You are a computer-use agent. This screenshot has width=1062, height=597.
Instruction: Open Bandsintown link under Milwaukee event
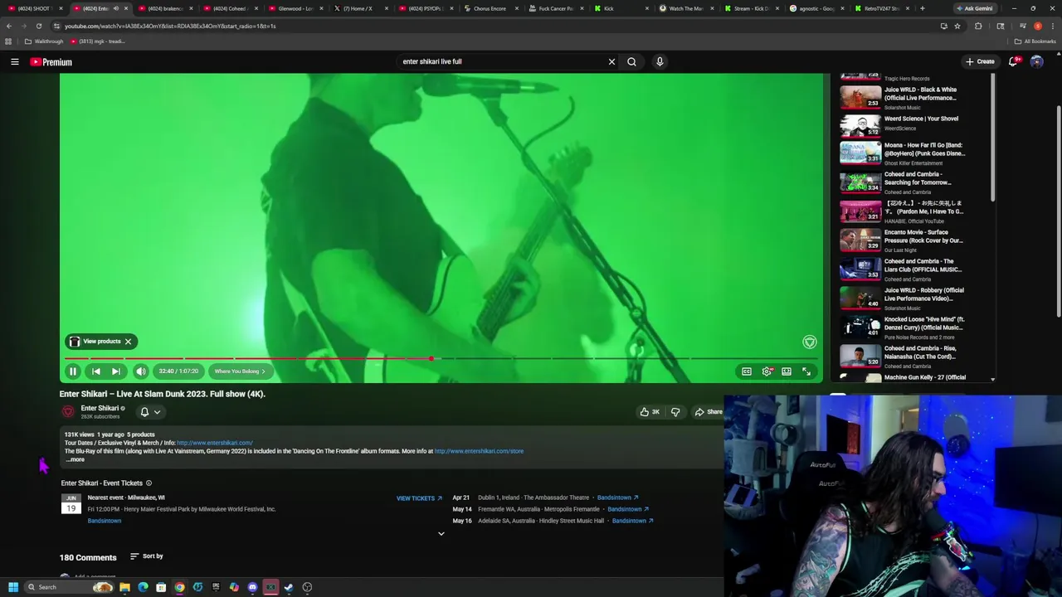105,521
